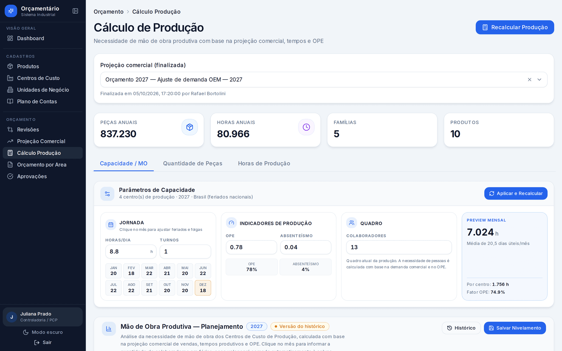
Task: Go to Aprovações
Action: click(43, 176)
